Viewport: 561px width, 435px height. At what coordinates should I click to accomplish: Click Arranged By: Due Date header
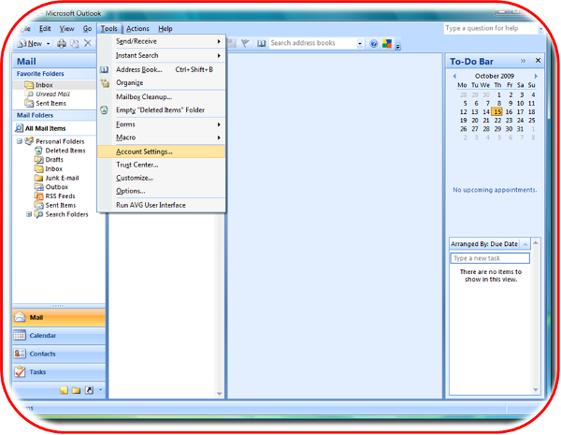click(484, 244)
